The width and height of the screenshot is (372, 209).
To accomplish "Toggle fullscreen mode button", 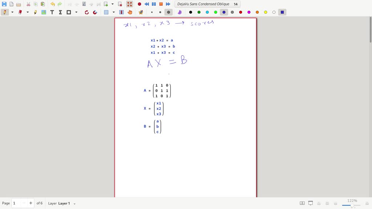I will [x=130, y=4].
